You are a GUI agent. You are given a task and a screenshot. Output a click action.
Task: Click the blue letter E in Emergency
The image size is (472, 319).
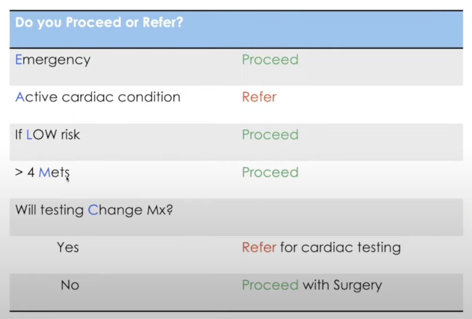(19, 60)
